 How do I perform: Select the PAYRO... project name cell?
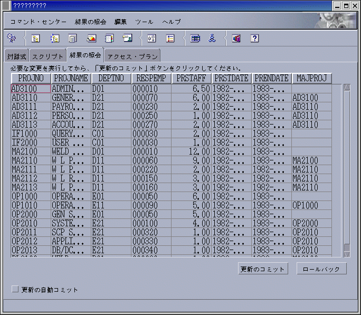pos(71,107)
